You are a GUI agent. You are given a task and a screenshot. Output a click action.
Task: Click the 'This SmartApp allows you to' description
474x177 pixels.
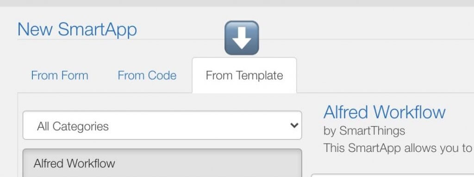(x=398, y=148)
